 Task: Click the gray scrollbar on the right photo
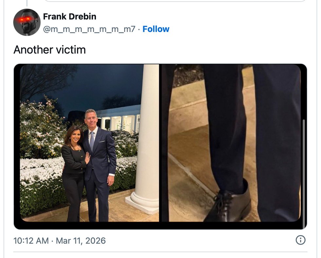click(304, 170)
